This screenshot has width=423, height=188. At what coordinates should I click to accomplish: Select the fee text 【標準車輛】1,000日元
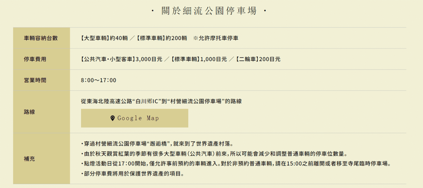click(199, 59)
